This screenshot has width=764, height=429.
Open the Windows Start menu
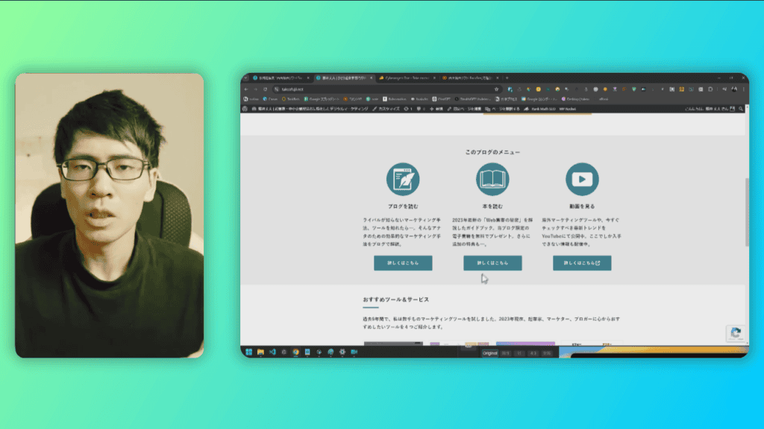click(249, 352)
